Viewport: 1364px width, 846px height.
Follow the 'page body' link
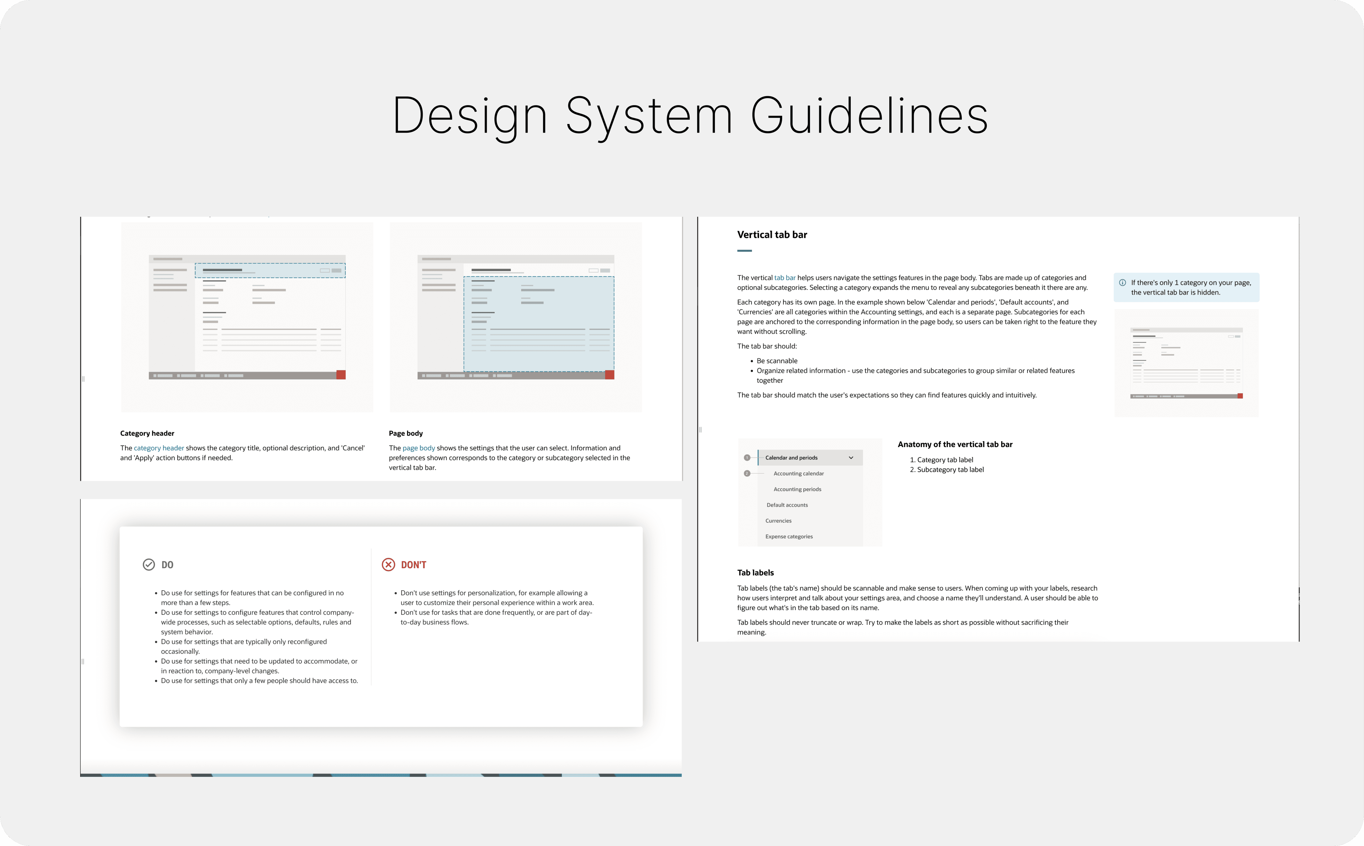[x=418, y=448]
